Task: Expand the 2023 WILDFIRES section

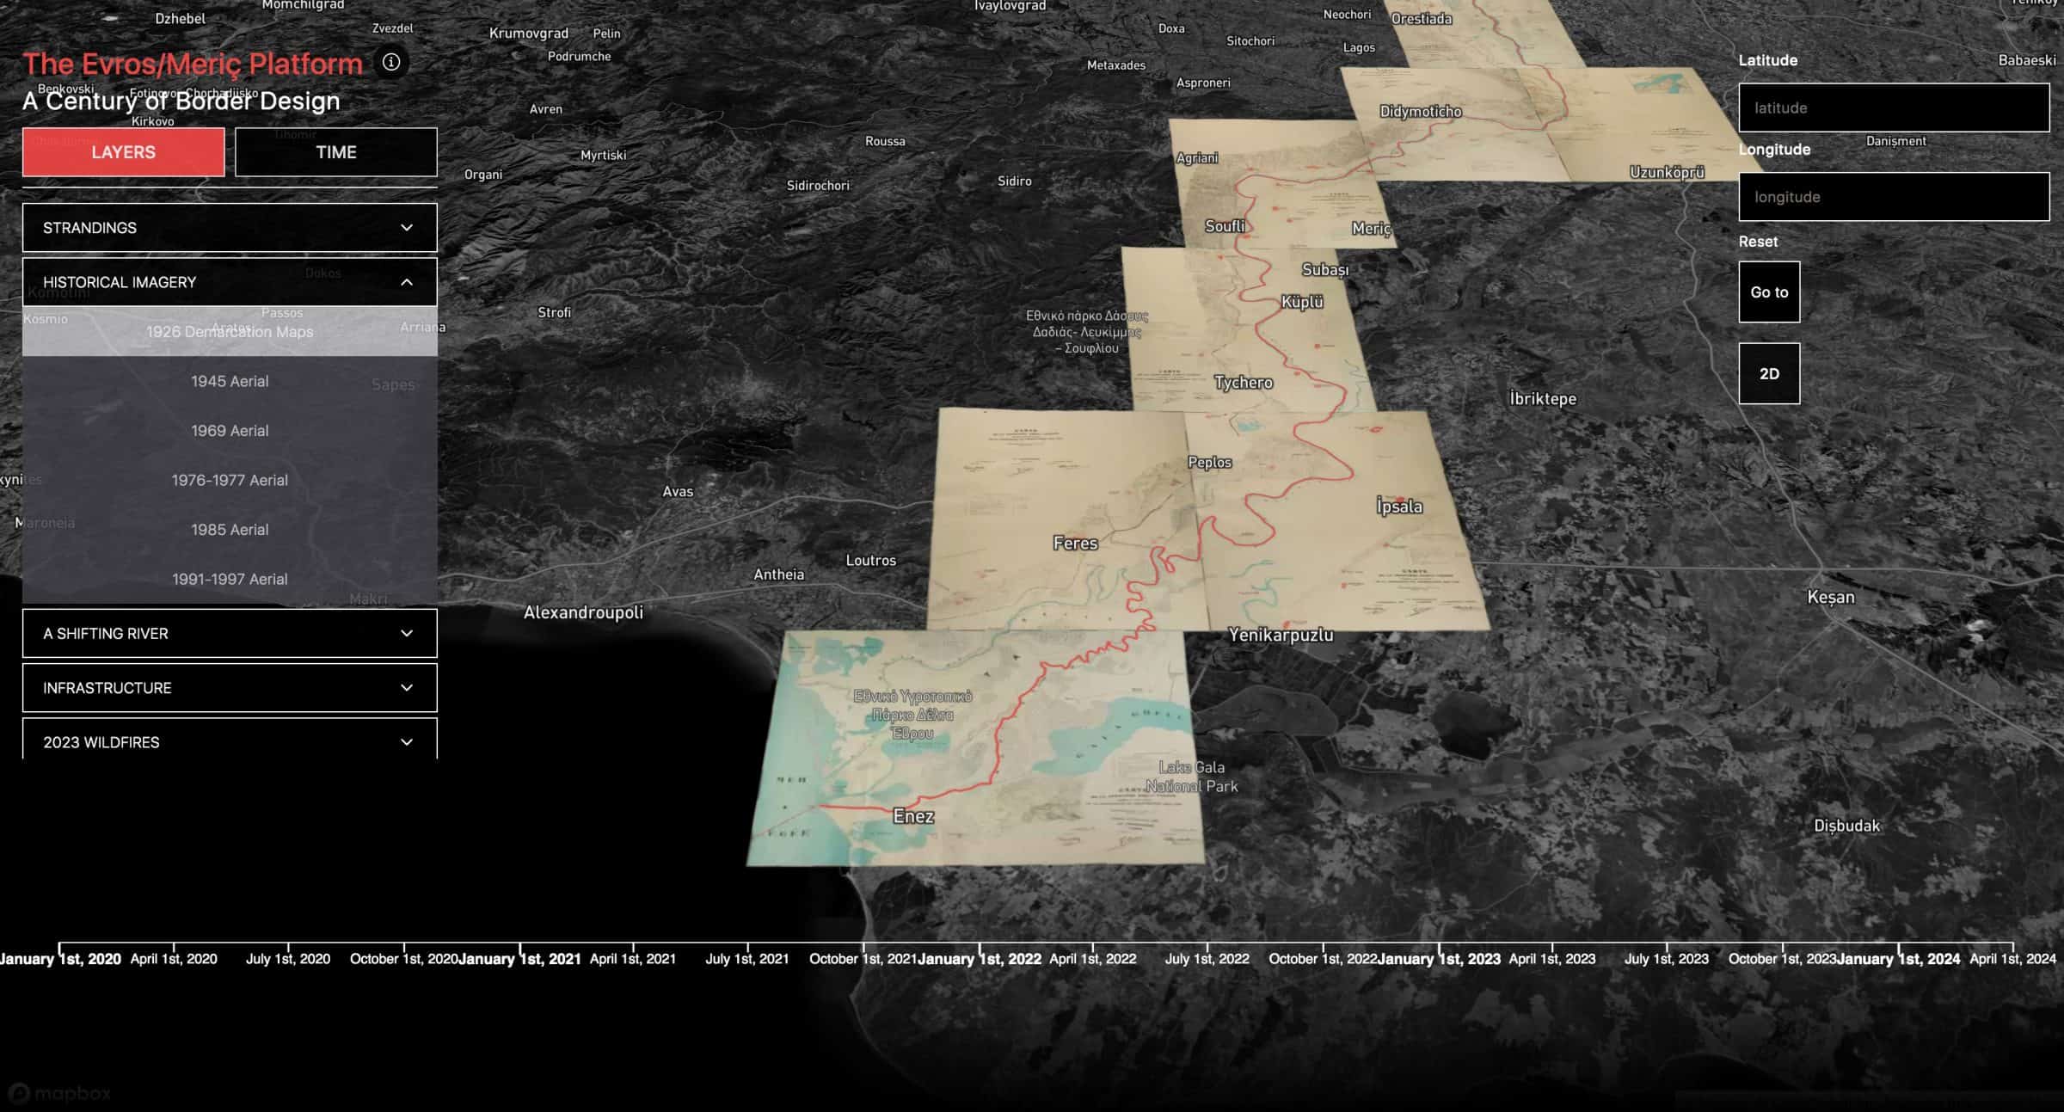Action: [229, 741]
